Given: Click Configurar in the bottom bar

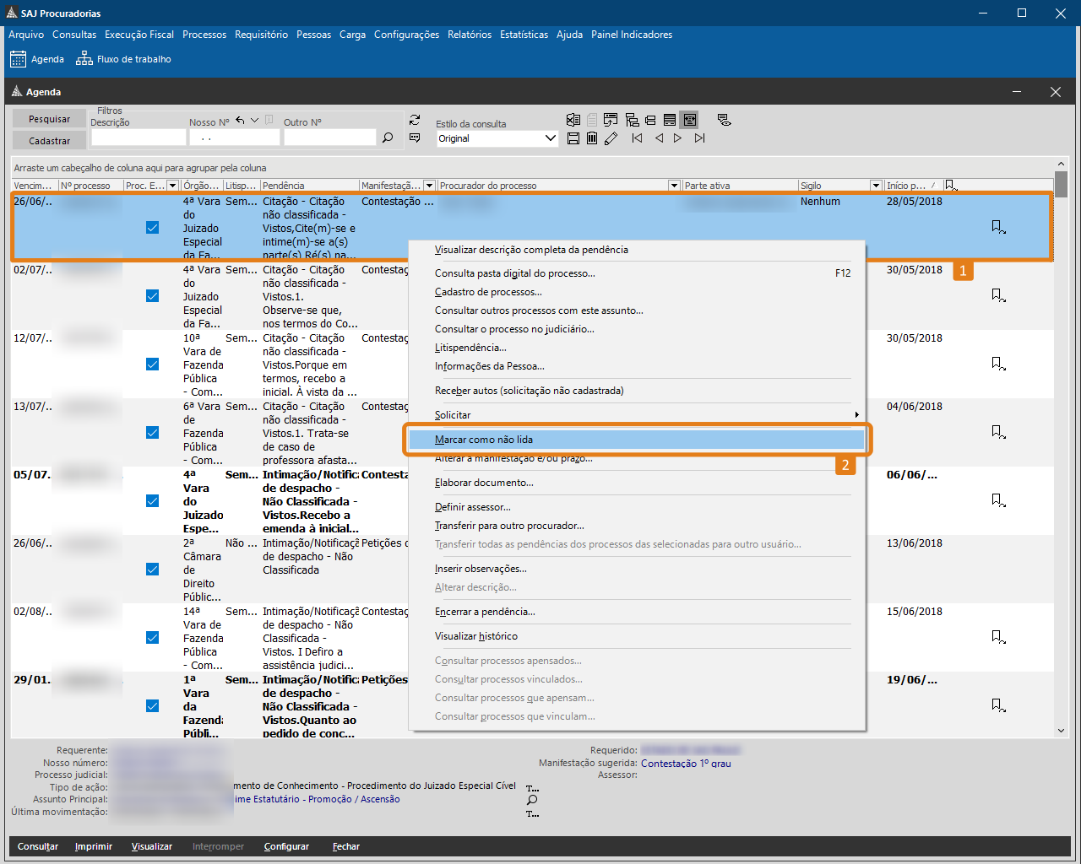Looking at the screenshot, I should [x=286, y=846].
